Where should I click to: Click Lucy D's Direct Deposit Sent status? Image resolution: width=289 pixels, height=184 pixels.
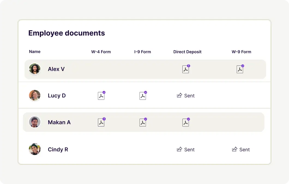click(186, 96)
